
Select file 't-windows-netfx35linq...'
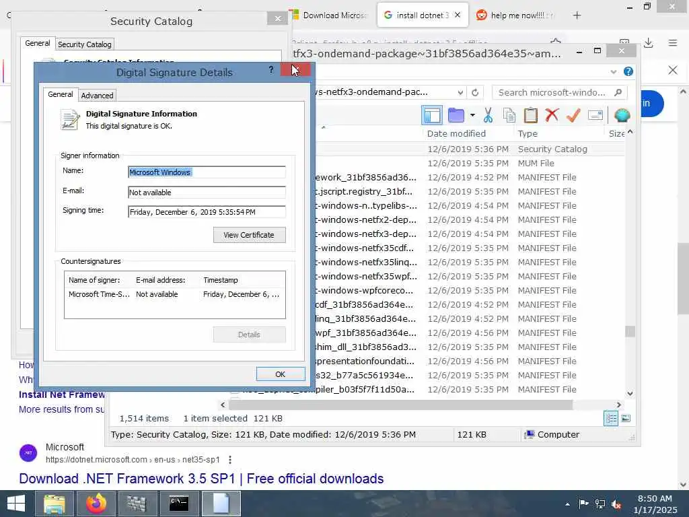pos(367,262)
